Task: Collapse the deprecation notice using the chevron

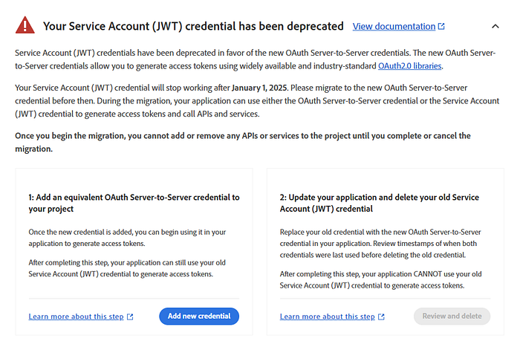Action: 495,27
